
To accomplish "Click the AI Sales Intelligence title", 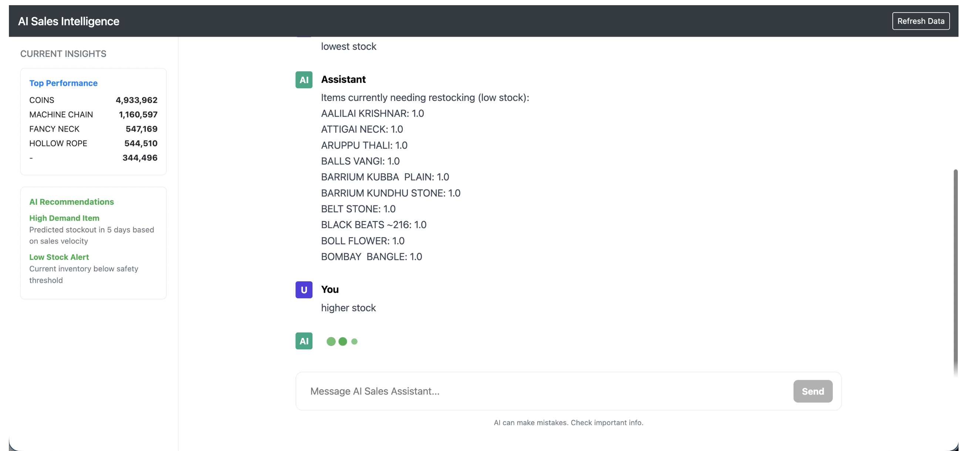I will (68, 21).
